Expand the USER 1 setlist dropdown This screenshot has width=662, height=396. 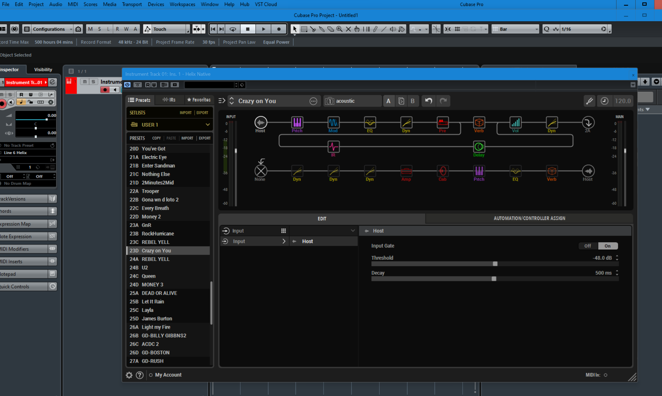point(207,125)
